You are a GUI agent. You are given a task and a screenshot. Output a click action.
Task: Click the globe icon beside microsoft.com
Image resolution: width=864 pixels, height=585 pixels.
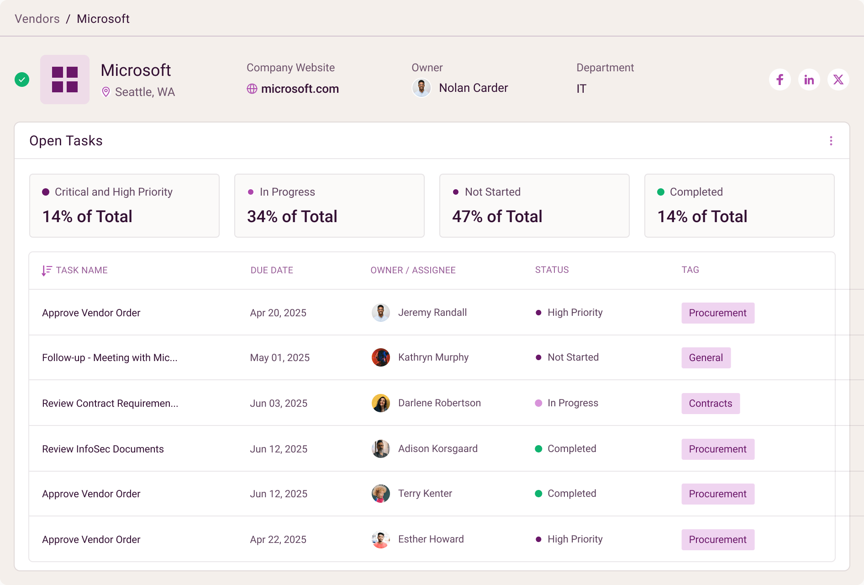tap(252, 89)
